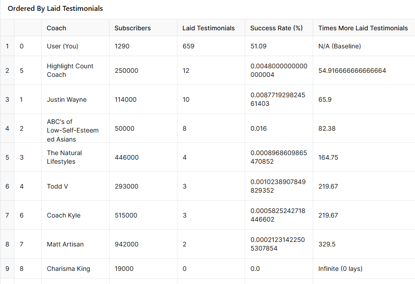This screenshot has height=284, width=415.
Task: Click the 659 laid testimonials cell
Action: pyautogui.click(x=188, y=46)
